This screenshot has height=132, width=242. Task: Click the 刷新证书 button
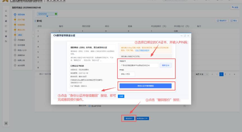pos(166,65)
